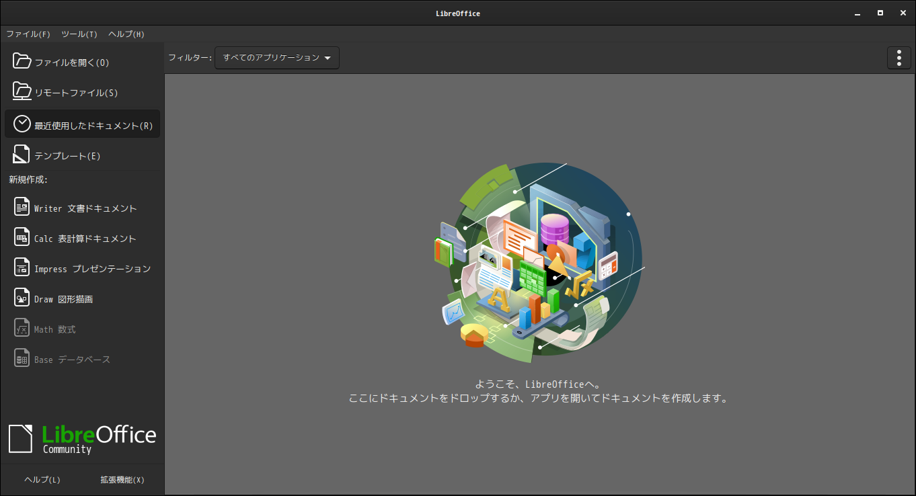Image resolution: width=916 pixels, height=496 pixels.
Task: Close the LibreOffice window
Action: pyautogui.click(x=903, y=13)
